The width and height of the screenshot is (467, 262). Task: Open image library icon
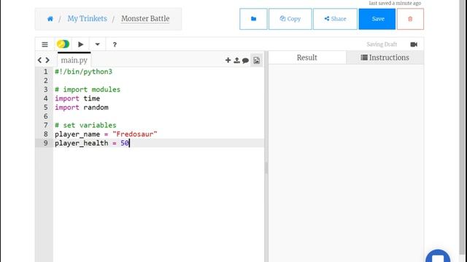(256, 60)
